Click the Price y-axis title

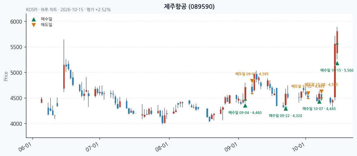point(6,76)
